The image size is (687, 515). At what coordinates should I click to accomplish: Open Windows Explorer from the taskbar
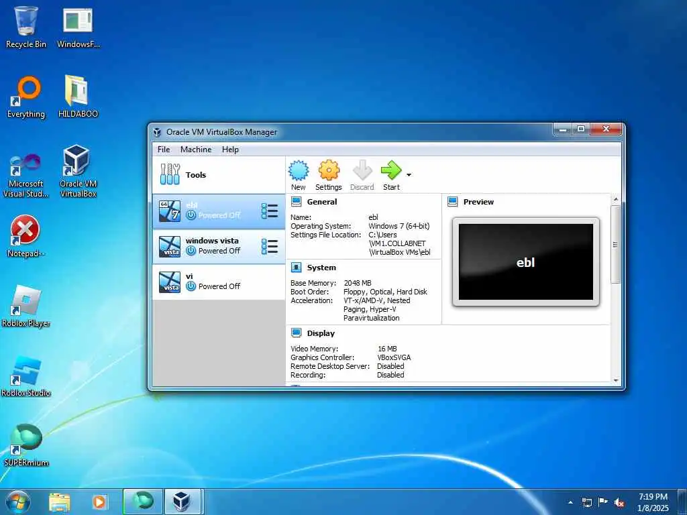[x=60, y=502]
